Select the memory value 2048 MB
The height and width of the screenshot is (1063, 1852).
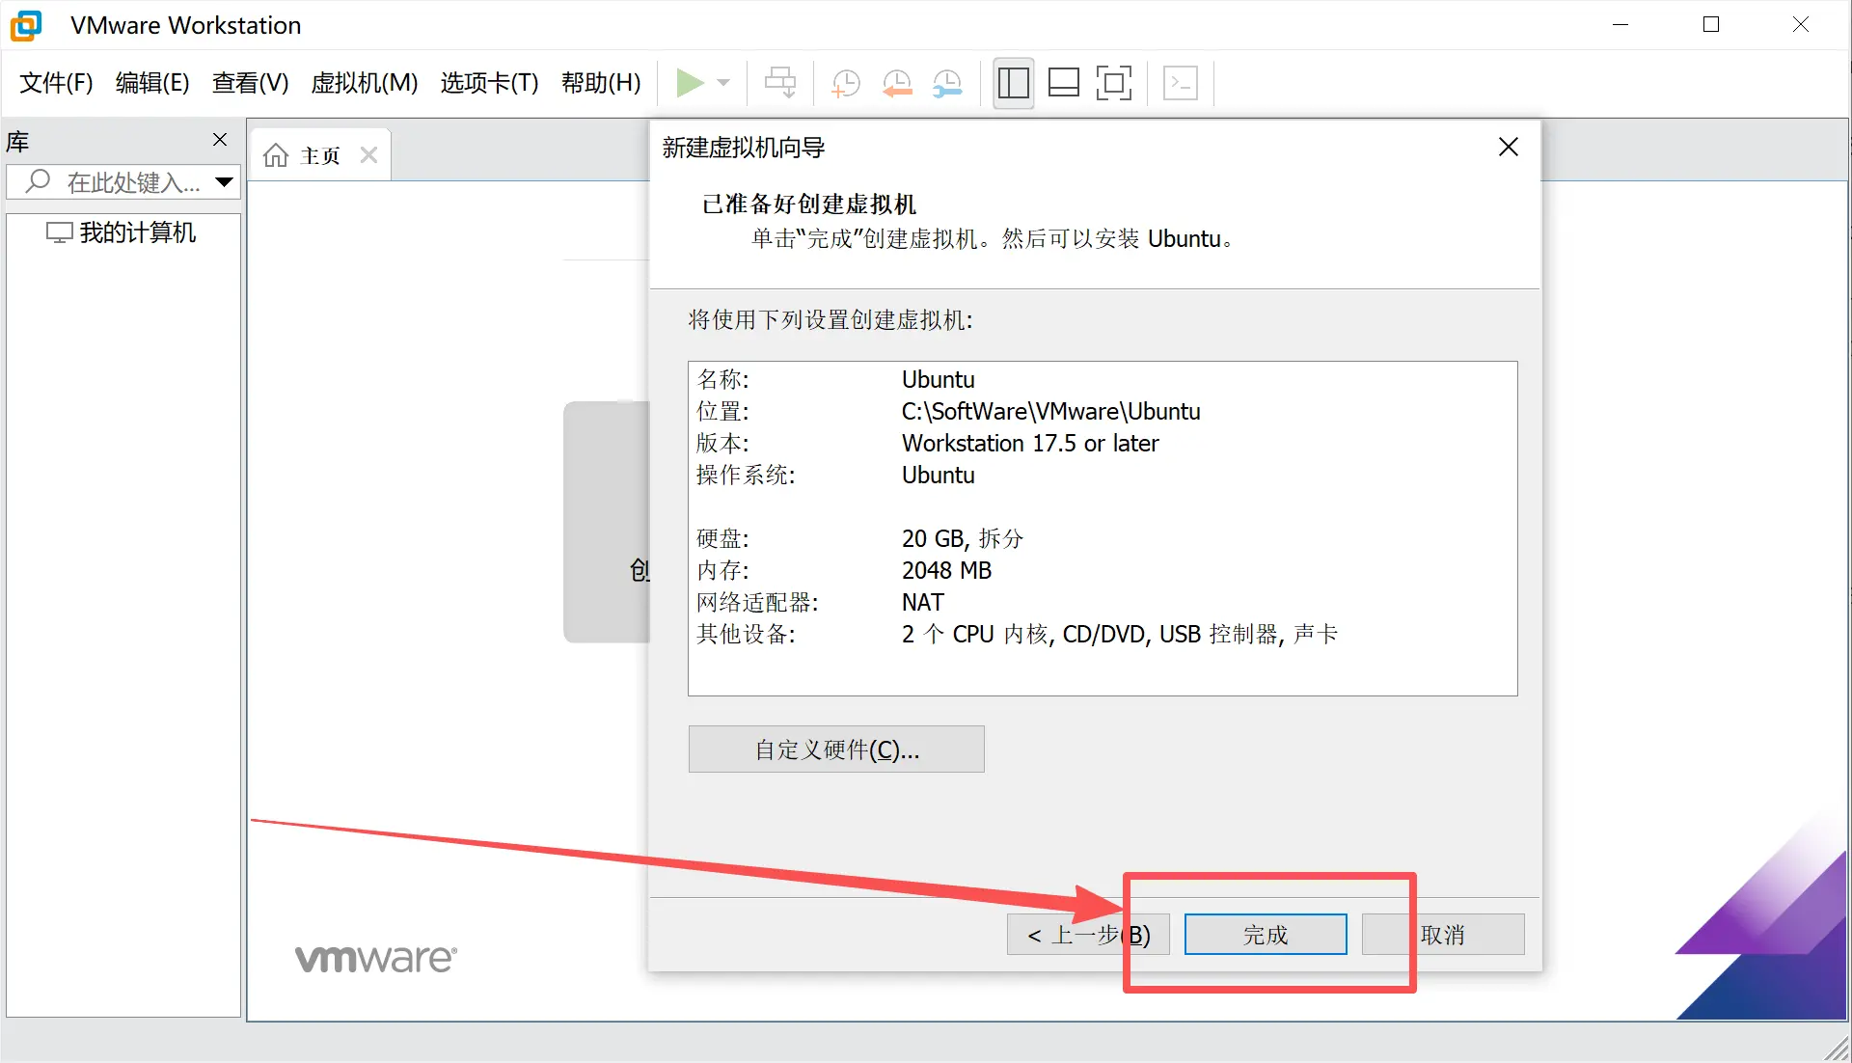(946, 571)
